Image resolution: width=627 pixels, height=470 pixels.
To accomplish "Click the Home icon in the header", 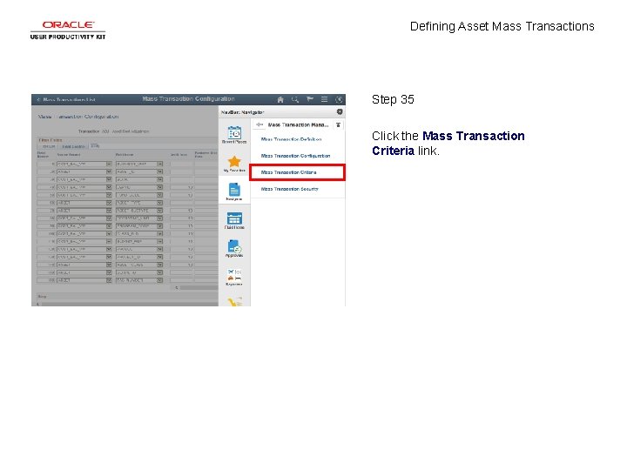I will coord(280,99).
